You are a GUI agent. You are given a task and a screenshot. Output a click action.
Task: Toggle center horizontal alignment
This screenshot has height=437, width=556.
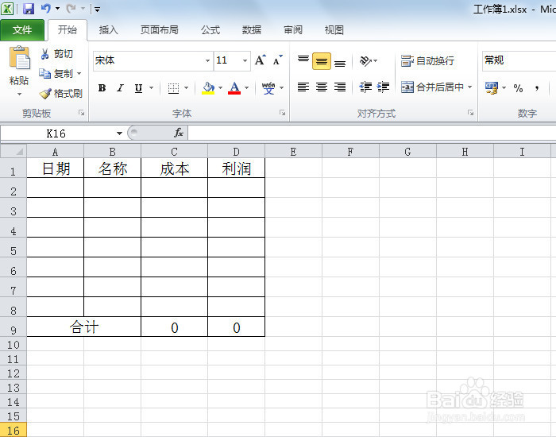(322, 87)
